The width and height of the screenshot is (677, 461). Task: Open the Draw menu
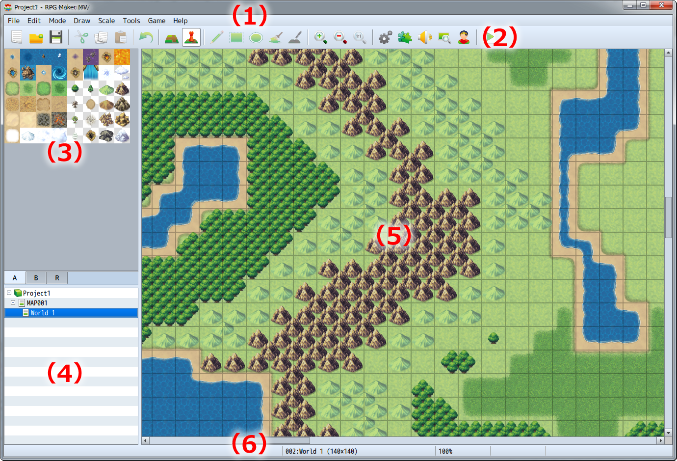tap(81, 21)
